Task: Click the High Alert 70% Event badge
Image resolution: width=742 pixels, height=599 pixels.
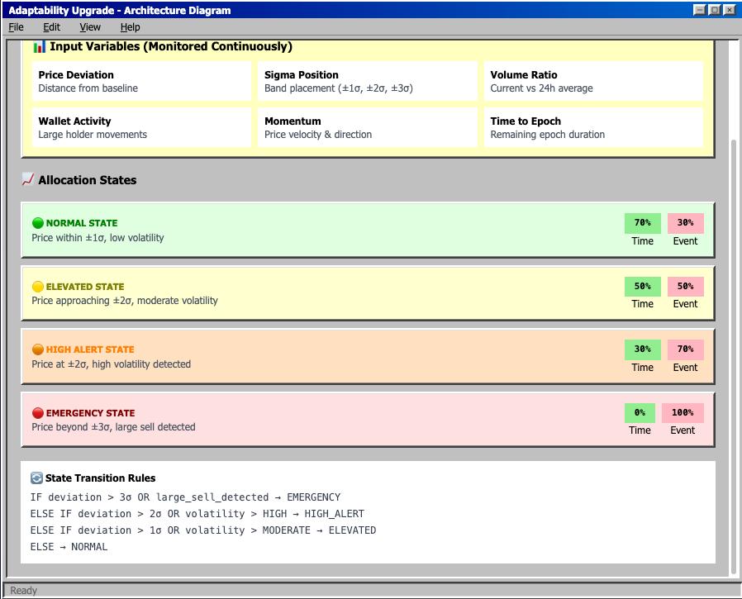Action: click(x=685, y=349)
